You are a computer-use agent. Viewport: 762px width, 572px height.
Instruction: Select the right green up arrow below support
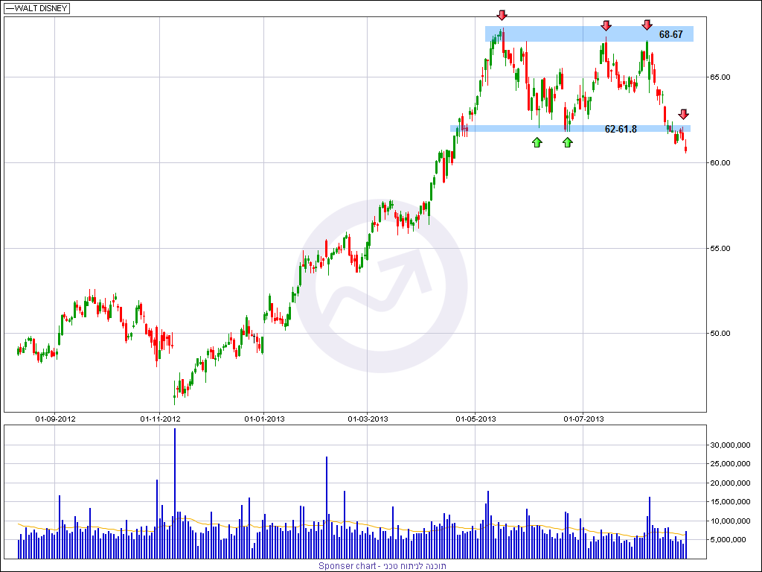[568, 142]
